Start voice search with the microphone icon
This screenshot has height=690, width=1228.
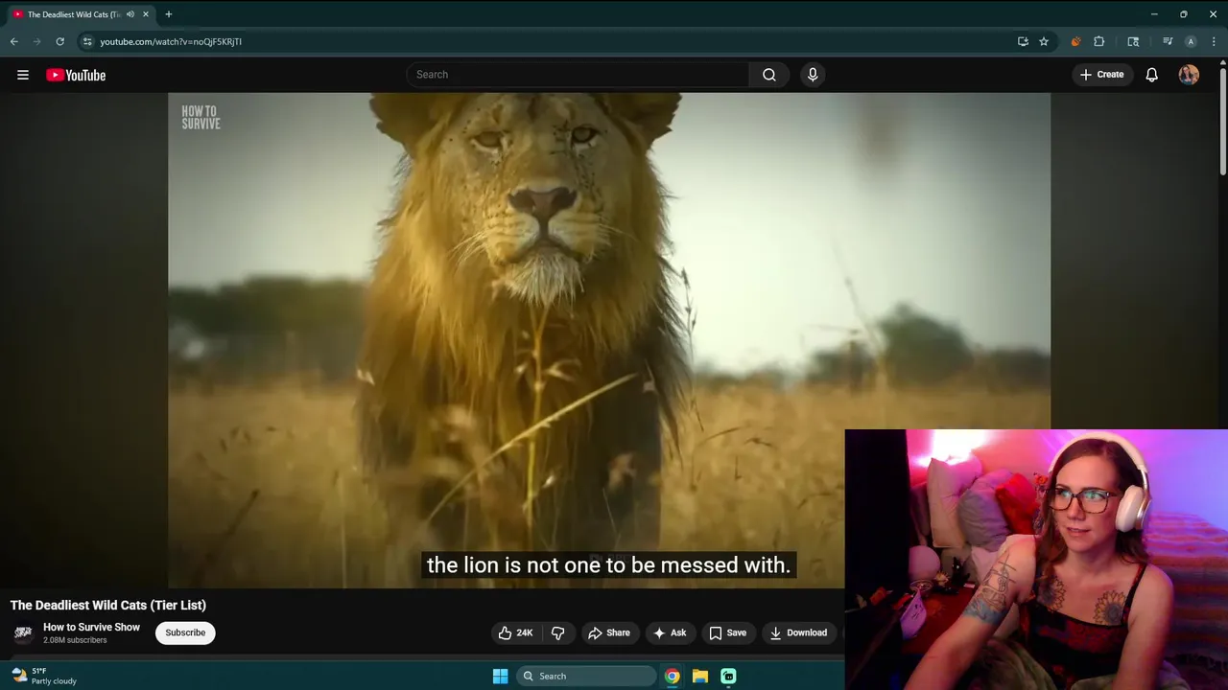coord(813,75)
